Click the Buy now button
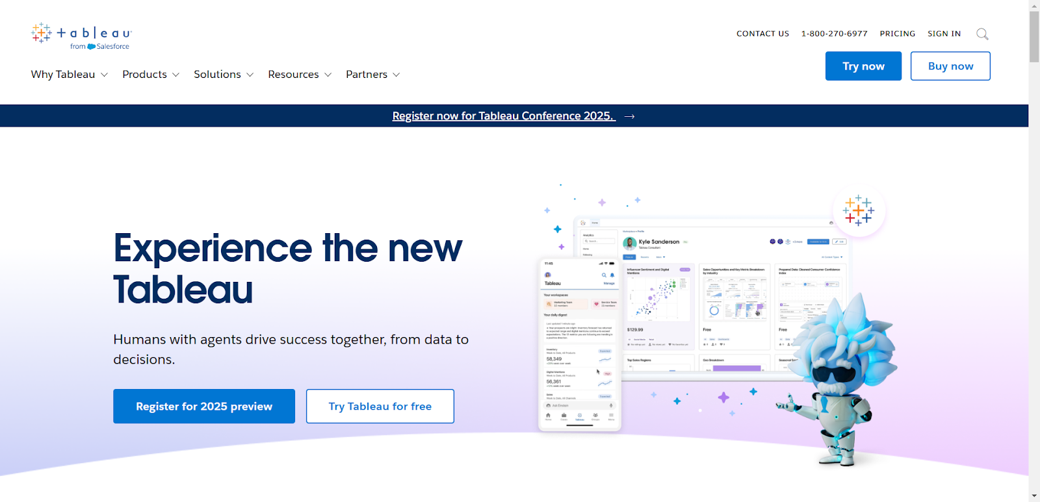Viewport: 1040px width, 502px height. (x=950, y=66)
